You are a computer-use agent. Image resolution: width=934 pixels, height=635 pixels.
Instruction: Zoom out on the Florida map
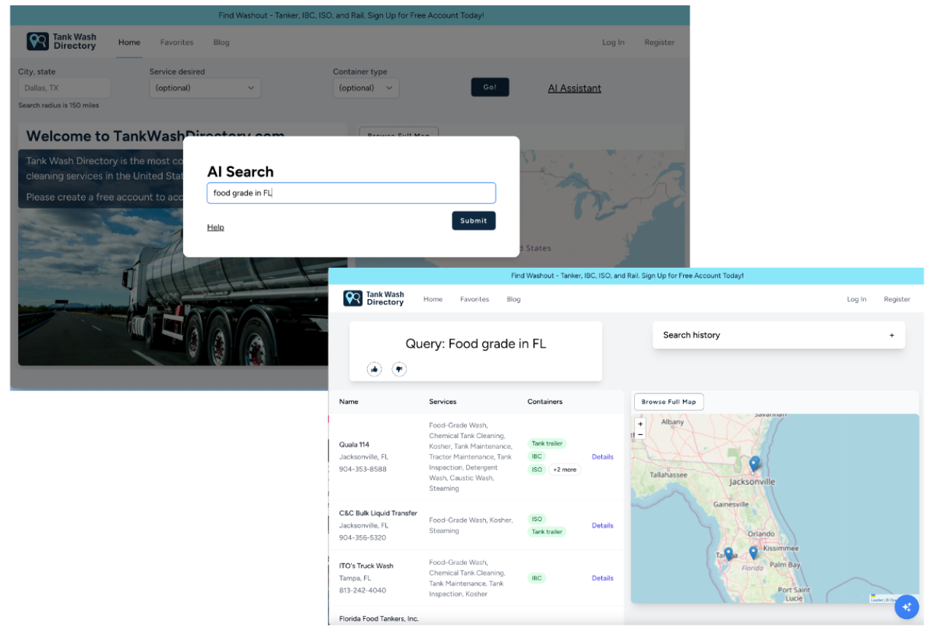pyautogui.click(x=640, y=434)
